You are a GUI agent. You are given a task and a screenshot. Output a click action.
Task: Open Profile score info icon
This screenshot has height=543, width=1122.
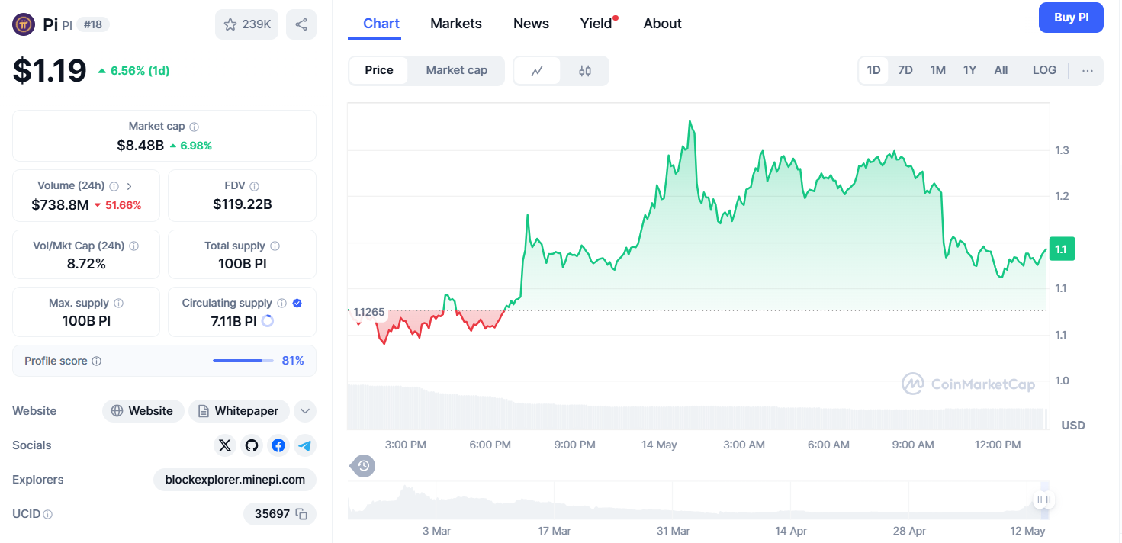point(96,361)
